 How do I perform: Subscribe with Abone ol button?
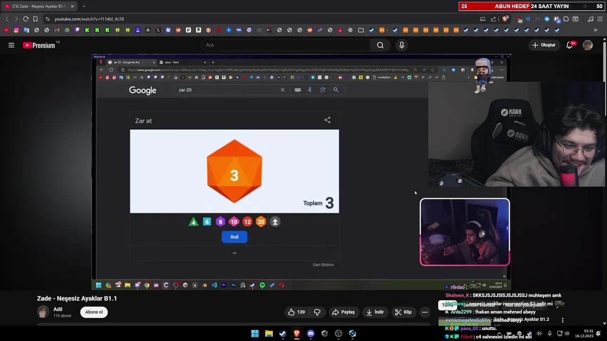[94, 312]
